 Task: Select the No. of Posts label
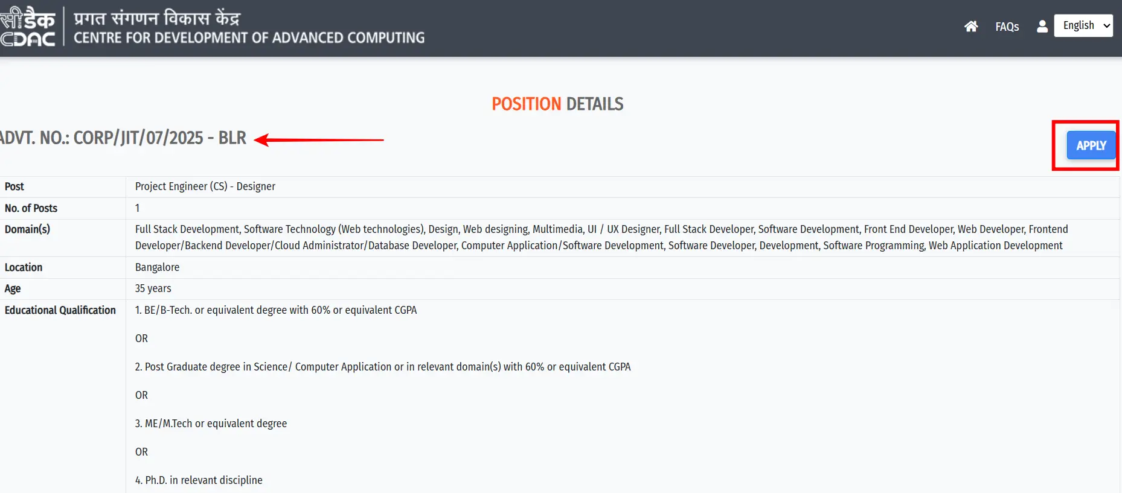(x=31, y=208)
